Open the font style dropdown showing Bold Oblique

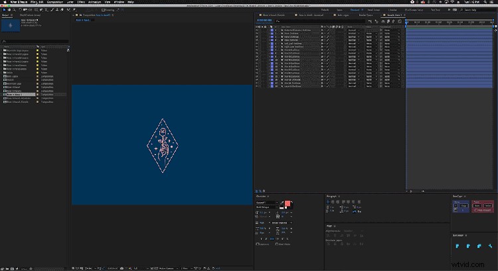point(267,207)
